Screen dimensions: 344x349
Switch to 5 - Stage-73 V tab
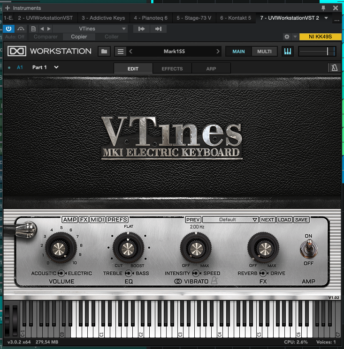(x=194, y=18)
